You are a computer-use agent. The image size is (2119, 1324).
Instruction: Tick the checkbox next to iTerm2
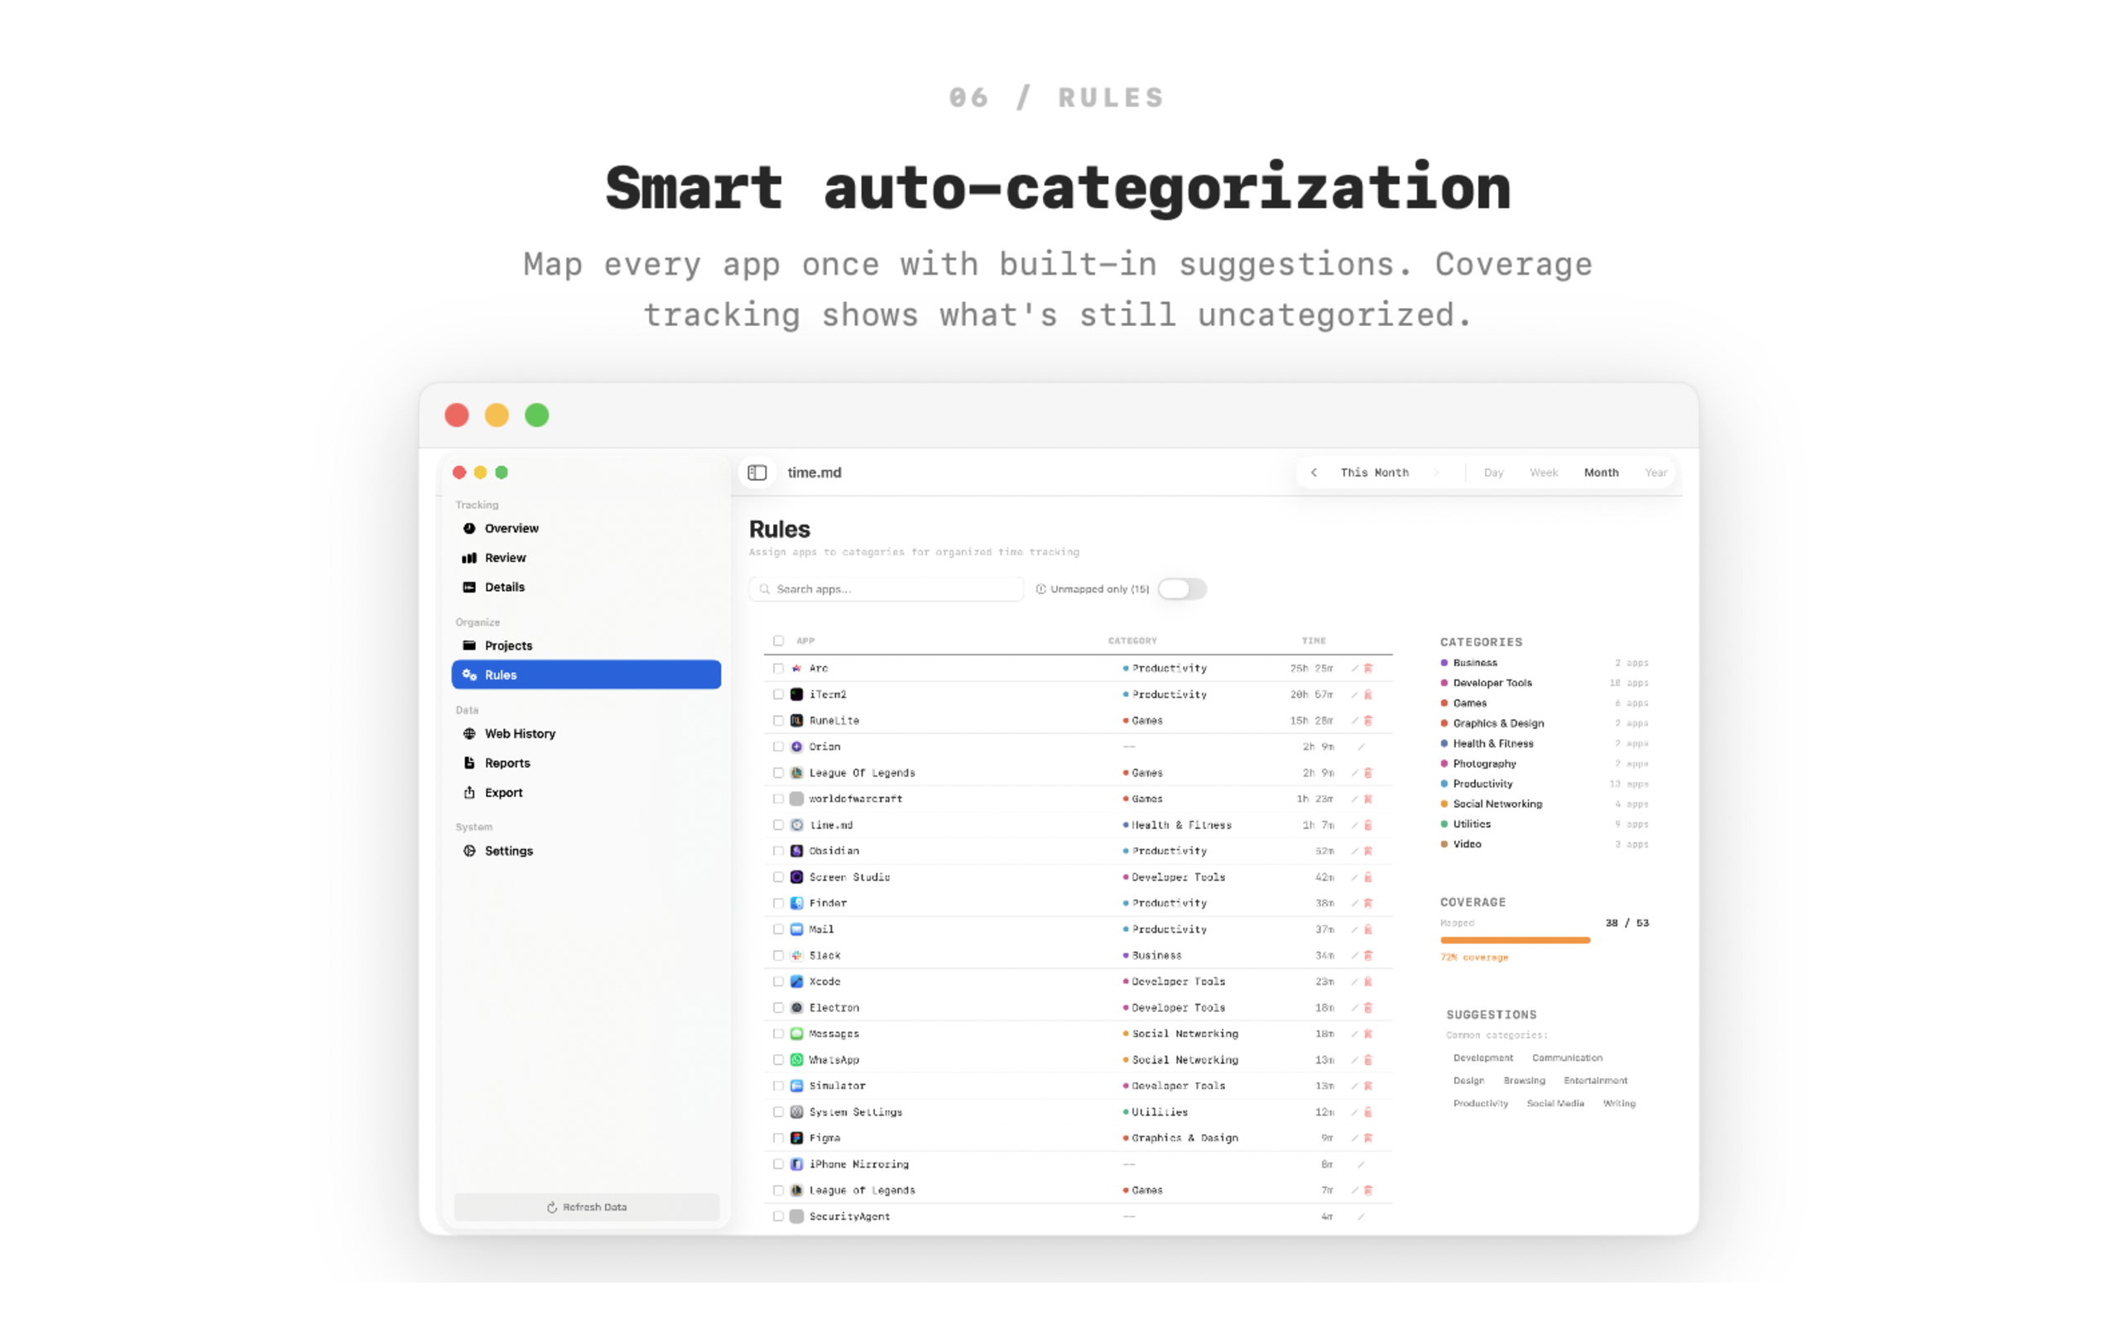pos(778,693)
